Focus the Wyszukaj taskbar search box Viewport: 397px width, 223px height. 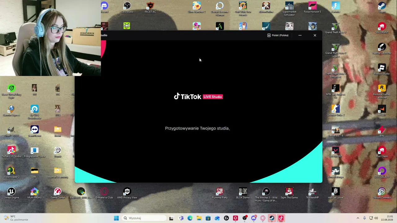[x=144, y=218]
